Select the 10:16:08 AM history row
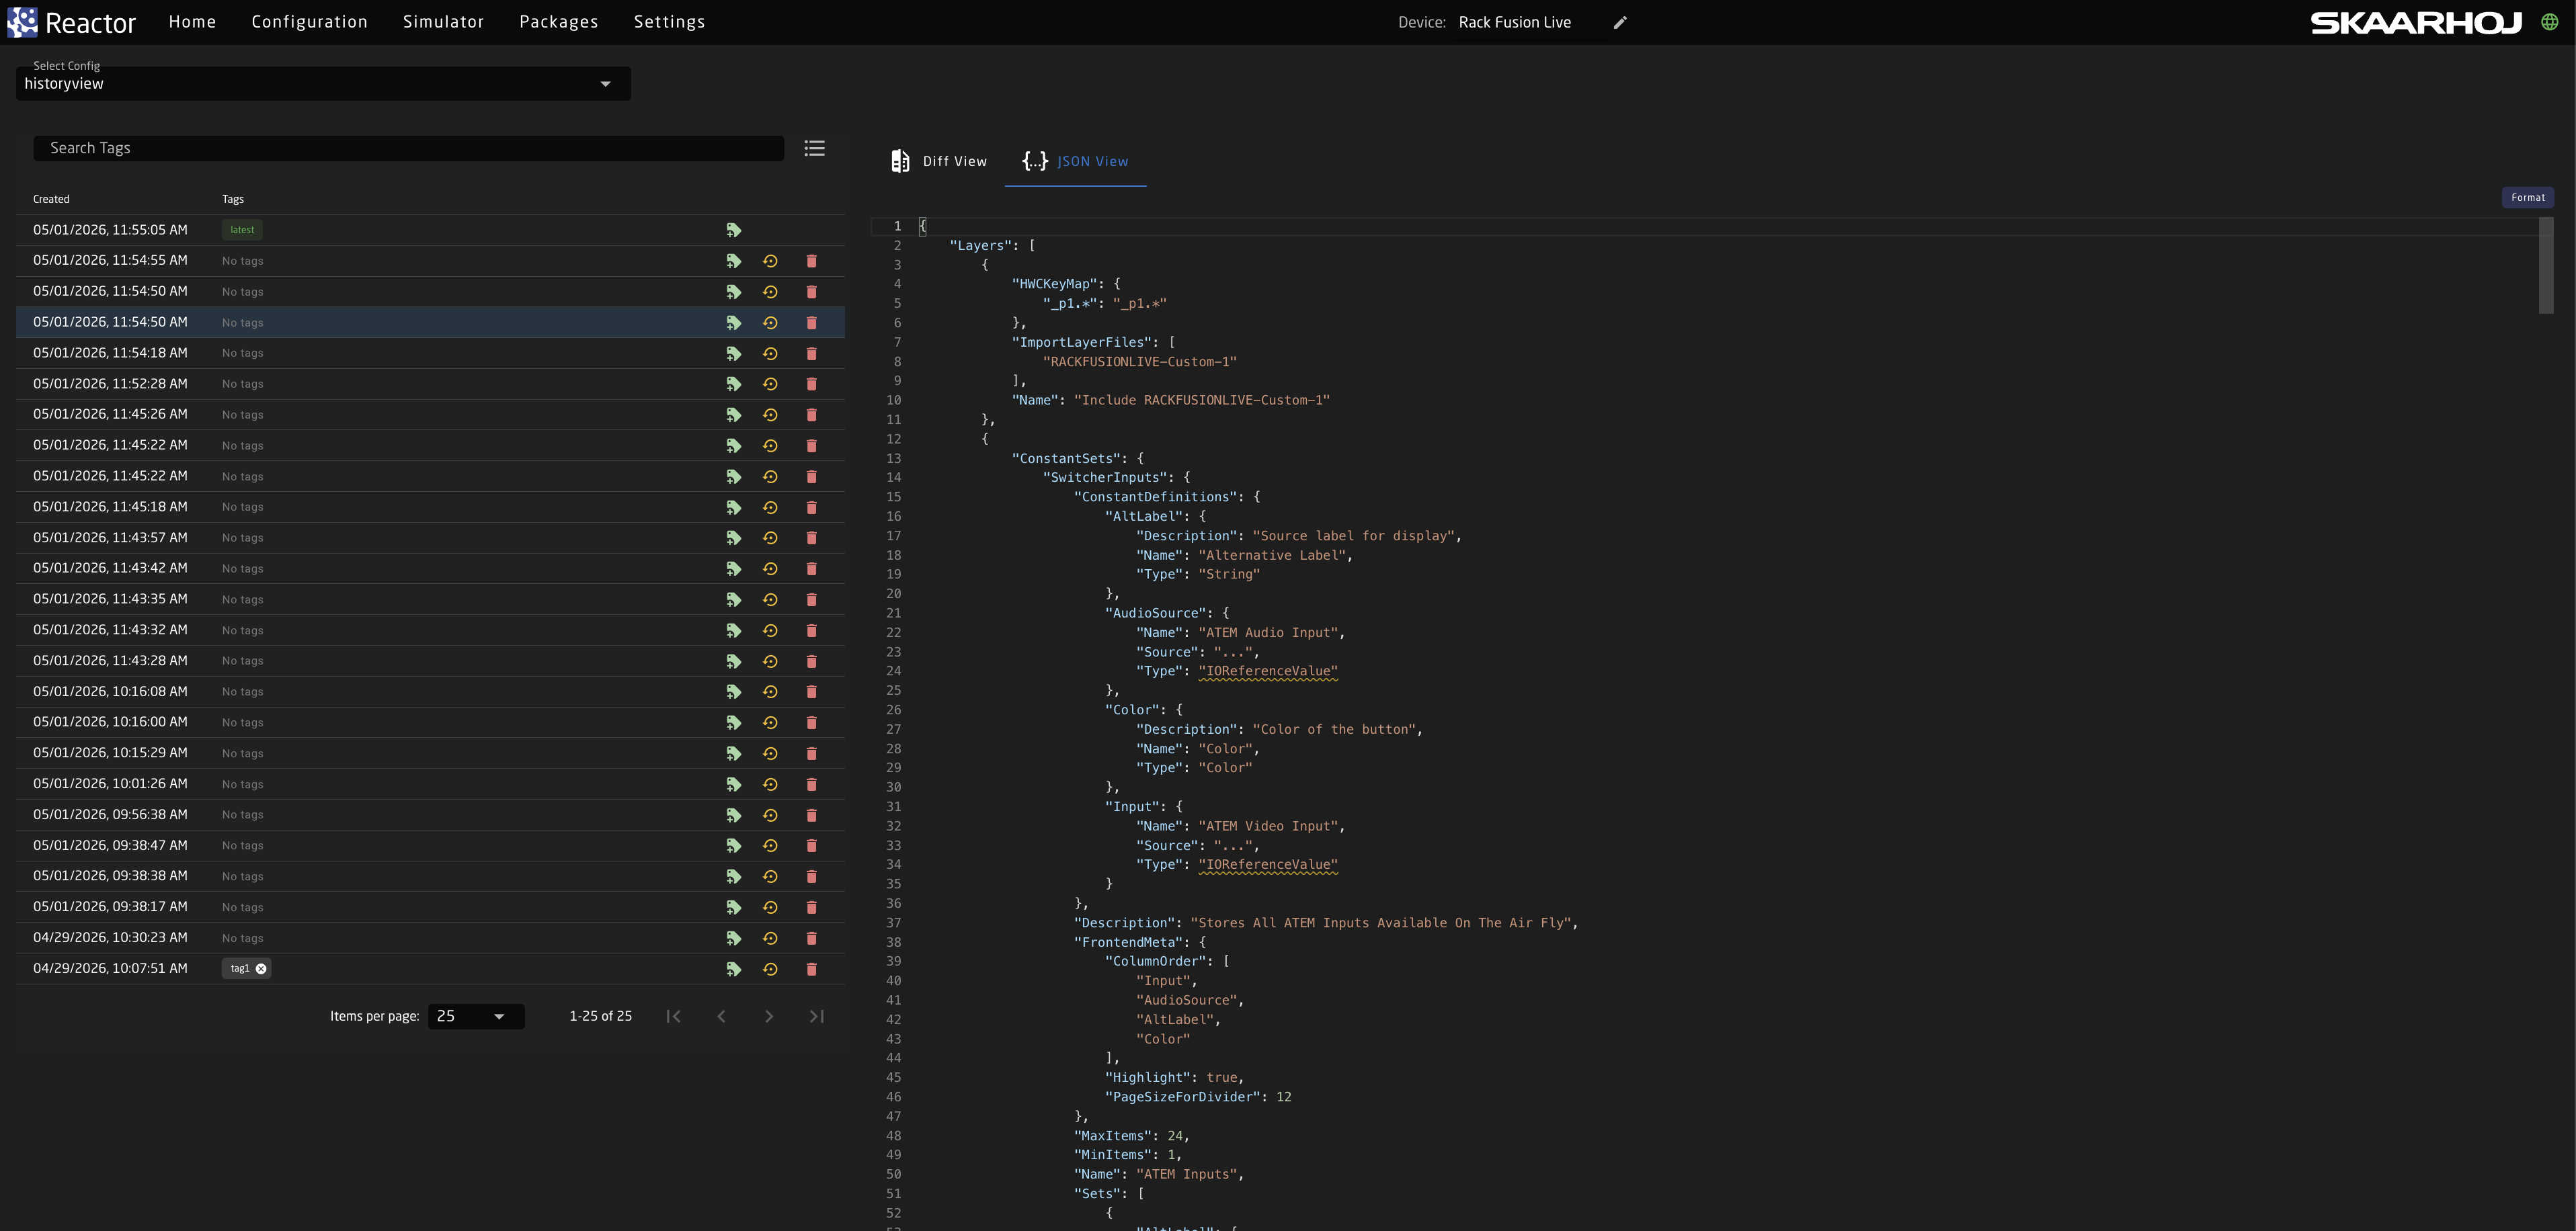The image size is (2576, 1231). pos(430,691)
